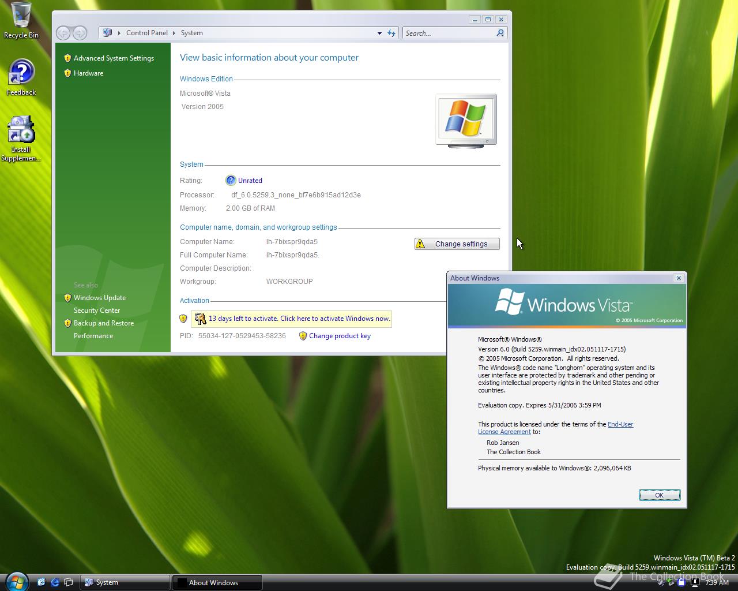Open Advanced System Settings link
The width and height of the screenshot is (738, 591).
click(x=114, y=58)
